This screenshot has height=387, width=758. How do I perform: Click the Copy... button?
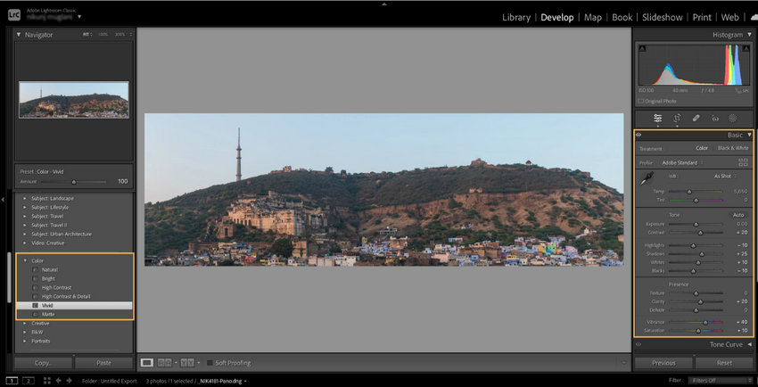[x=44, y=363]
